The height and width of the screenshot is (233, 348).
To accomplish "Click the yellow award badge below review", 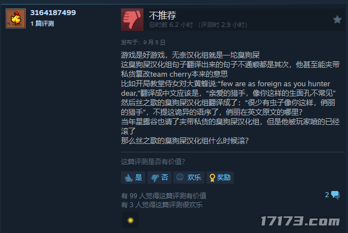I will click(x=131, y=220).
